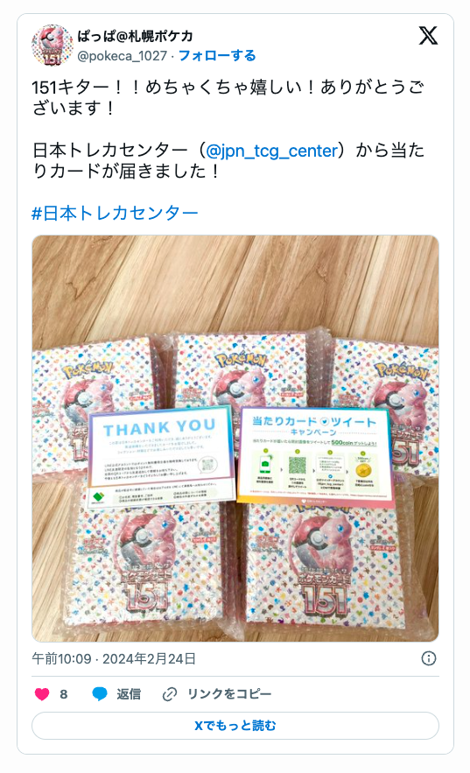Click the Xでもっと読む button
Viewport: 470px width, 773px height.
point(235,726)
